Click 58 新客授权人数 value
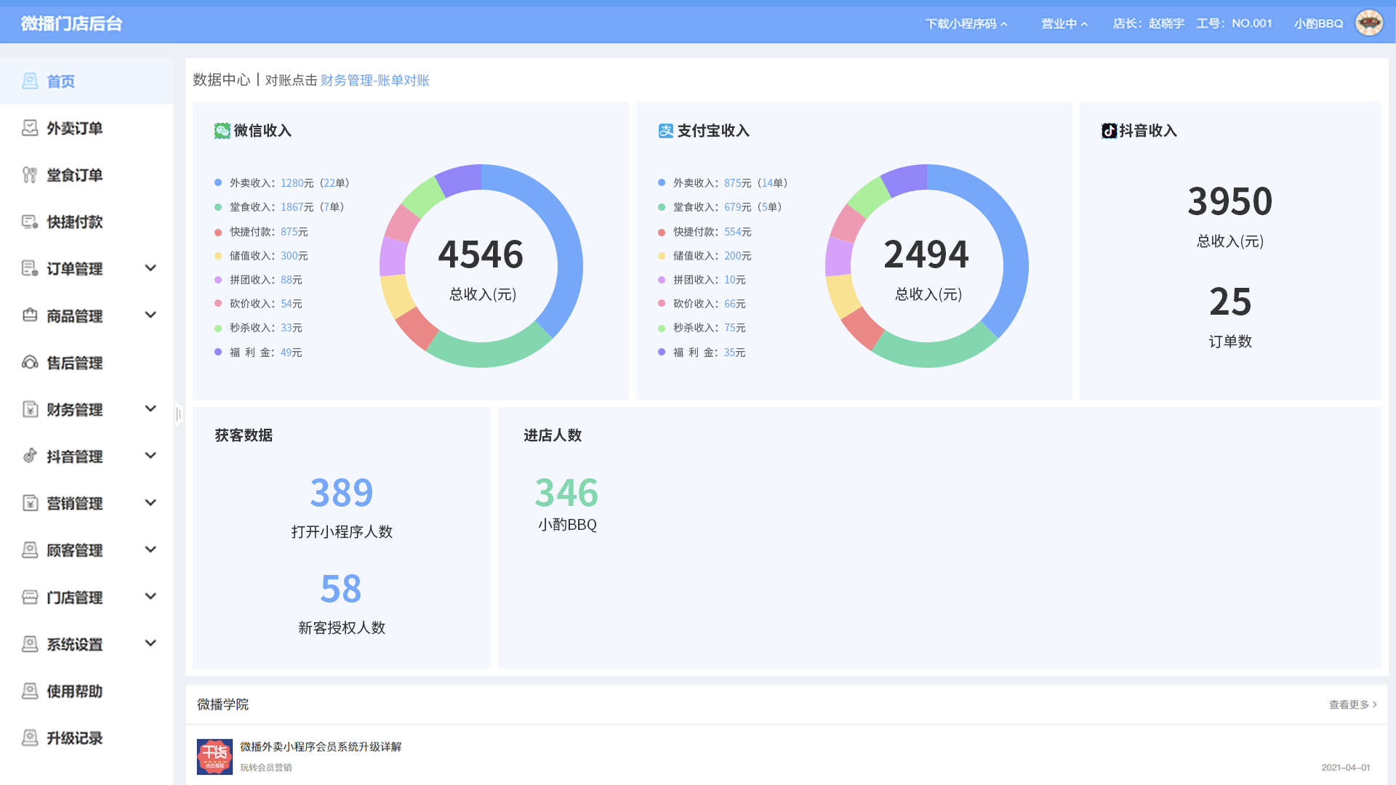The width and height of the screenshot is (1396, 785). coord(341,589)
